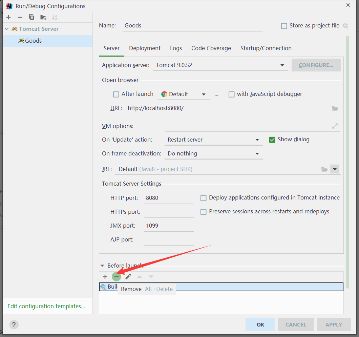Image resolution: width=359 pixels, height=337 pixels.
Task: Switch to Deployment tab
Action: coord(145,48)
